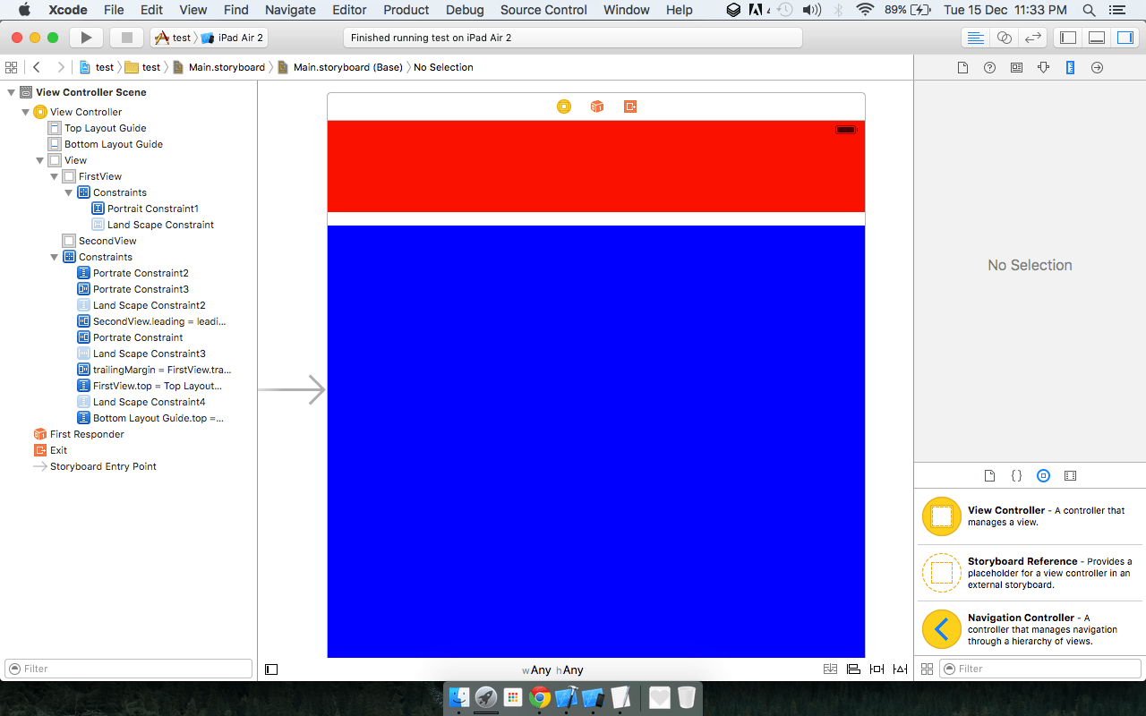Click the View Controller icon in scene dock
Viewport: 1146px width, 716px height.
coord(563,107)
